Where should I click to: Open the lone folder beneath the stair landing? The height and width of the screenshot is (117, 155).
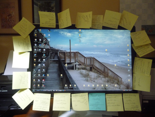66,65
